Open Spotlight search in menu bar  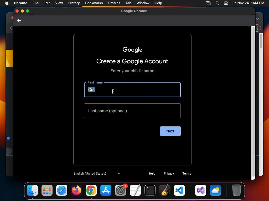(x=217, y=3)
